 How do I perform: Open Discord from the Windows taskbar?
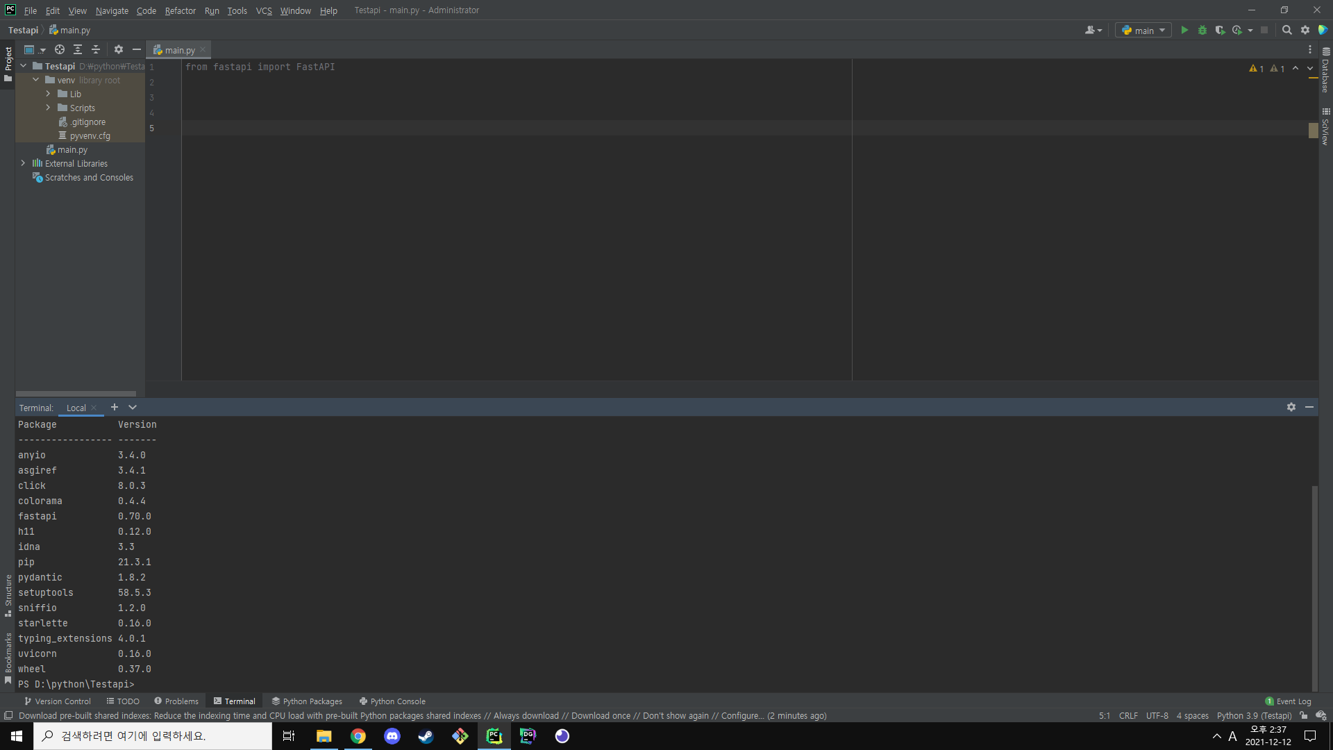[392, 736]
